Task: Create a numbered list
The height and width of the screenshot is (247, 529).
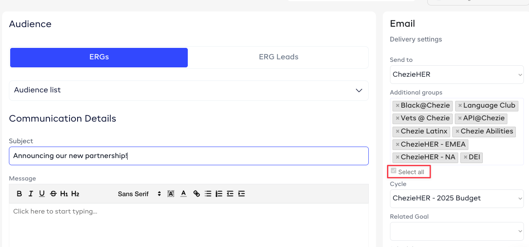Action: (219, 194)
